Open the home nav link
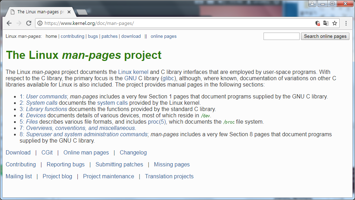The width and height of the screenshot is (355, 200). tap(51, 36)
